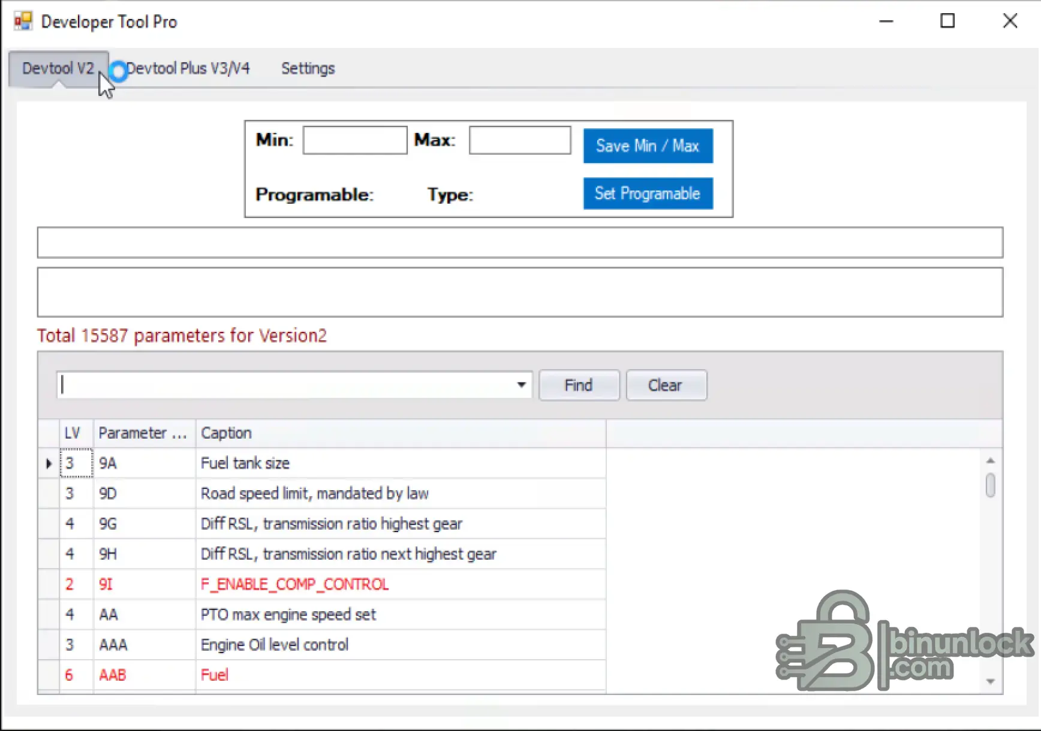Focus the large text box above parameter total
The width and height of the screenshot is (1041, 731).
(x=520, y=292)
